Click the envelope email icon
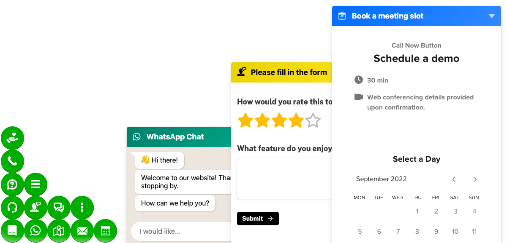Viewport: 507px width, 243px height. pyautogui.click(x=82, y=231)
